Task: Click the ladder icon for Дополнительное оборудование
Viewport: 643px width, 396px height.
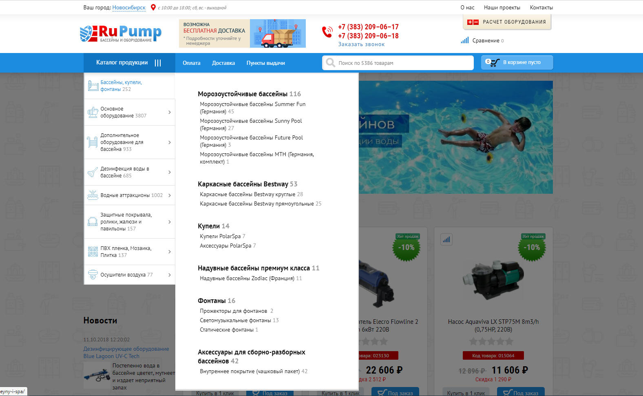Action: [x=93, y=142]
